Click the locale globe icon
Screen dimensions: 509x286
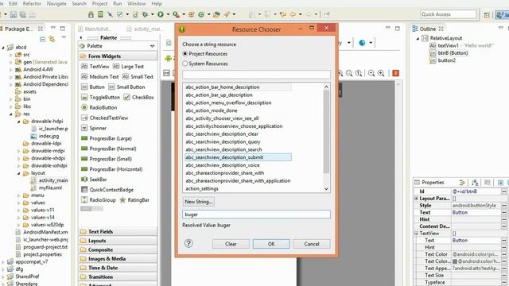coord(362,43)
